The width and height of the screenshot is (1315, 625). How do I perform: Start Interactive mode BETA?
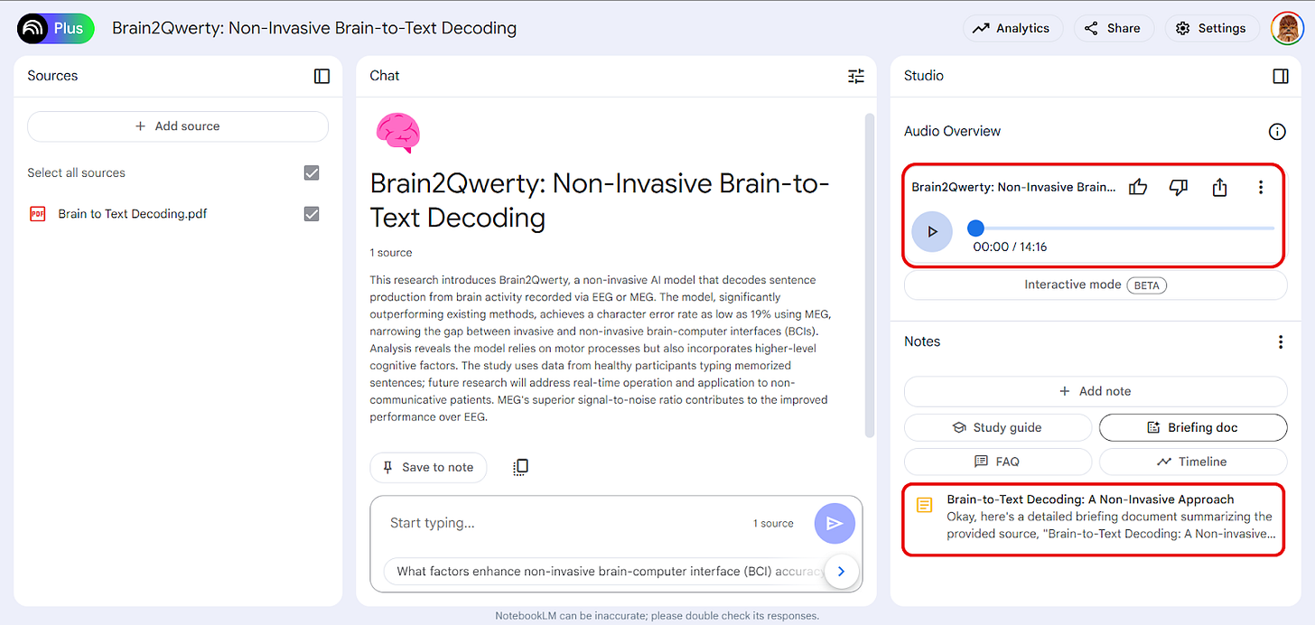pos(1096,285)
